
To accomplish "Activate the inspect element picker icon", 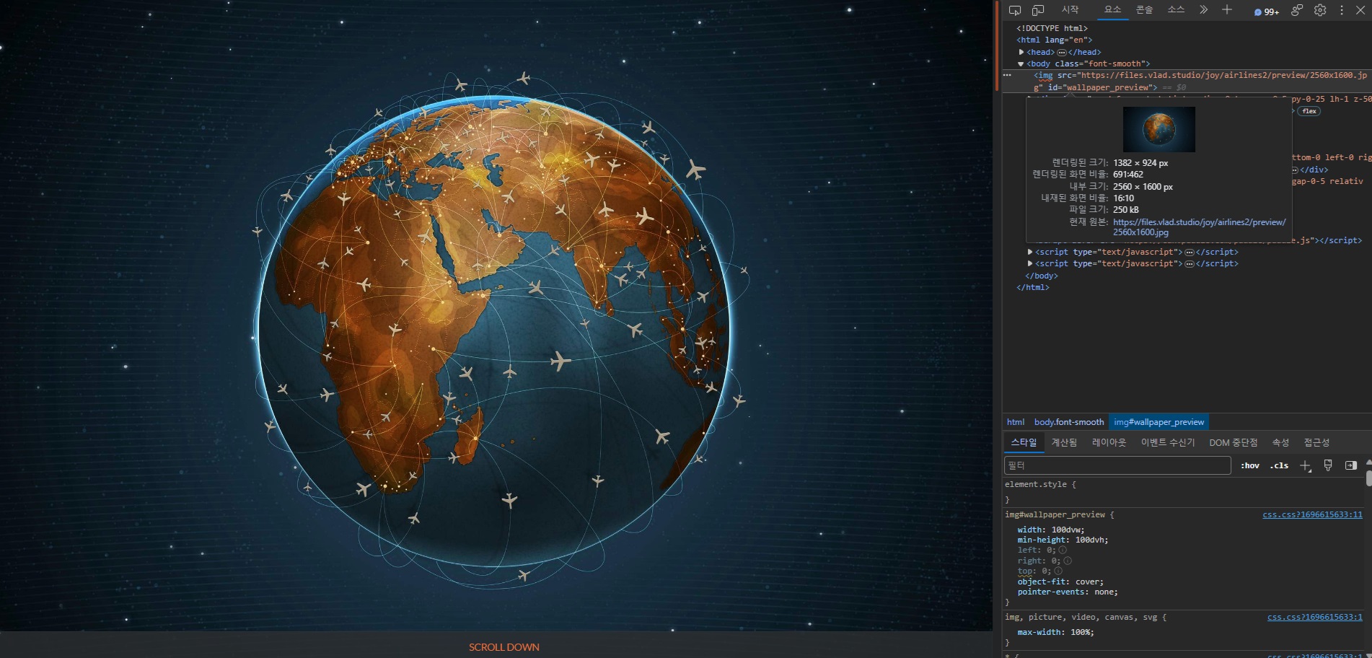I will pyautogui.click(x=1015, y=10).
